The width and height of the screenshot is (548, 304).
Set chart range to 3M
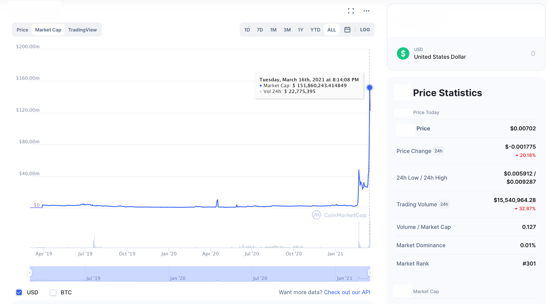[287, 30]
